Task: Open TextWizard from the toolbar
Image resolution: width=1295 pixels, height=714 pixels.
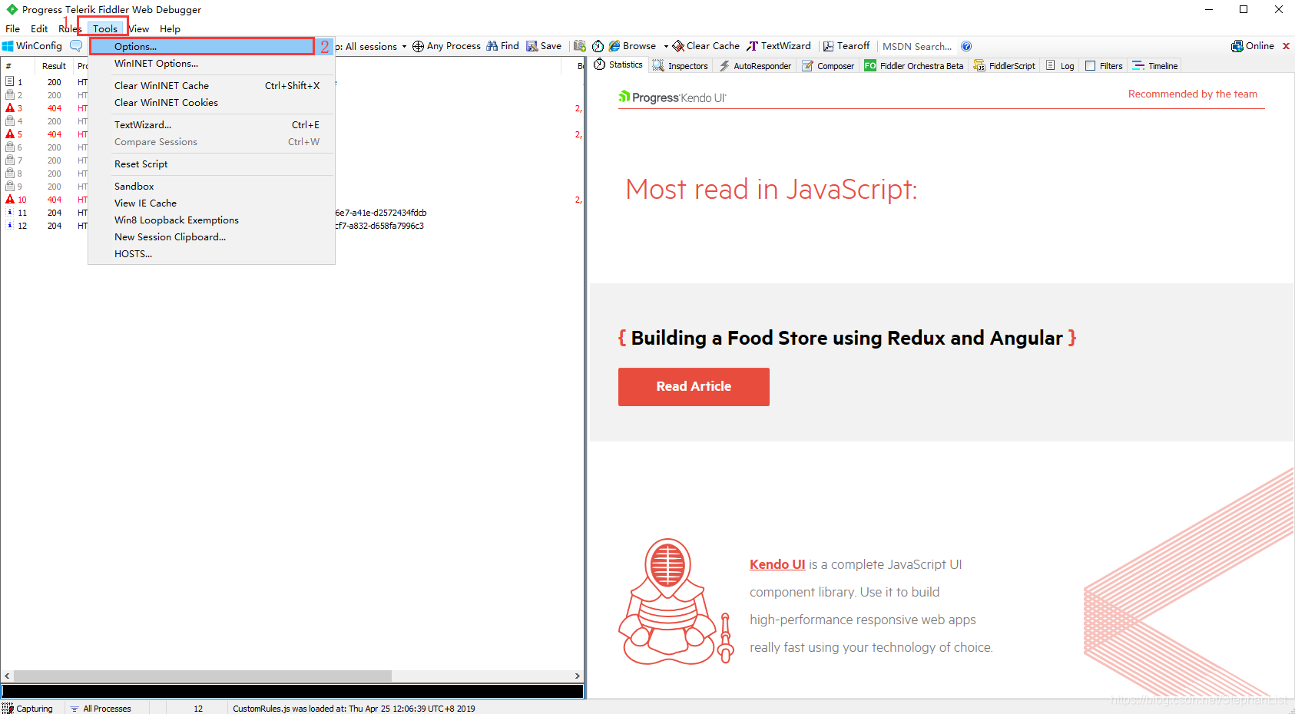Action: click(778, 46)
